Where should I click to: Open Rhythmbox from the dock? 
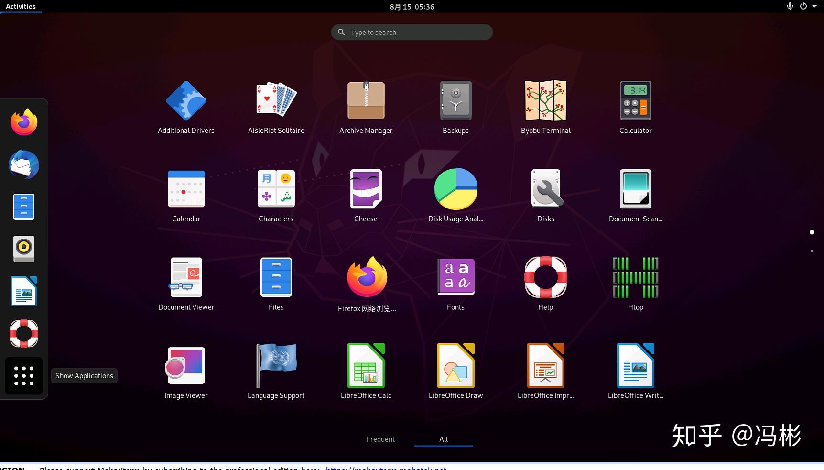(24, 249)
